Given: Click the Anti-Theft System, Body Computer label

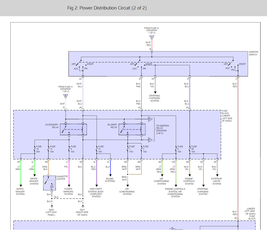Looking at the screenshot, I should 96,193.
